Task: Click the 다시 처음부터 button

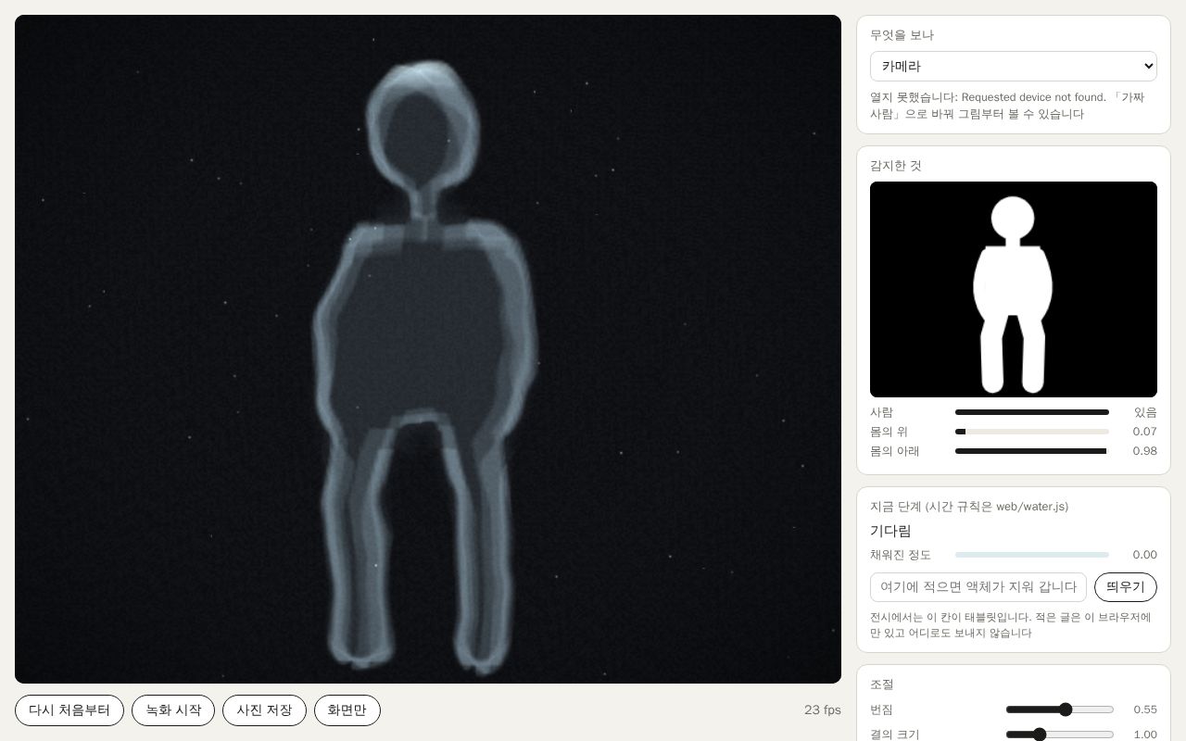Action: click(x=69, y=710)
